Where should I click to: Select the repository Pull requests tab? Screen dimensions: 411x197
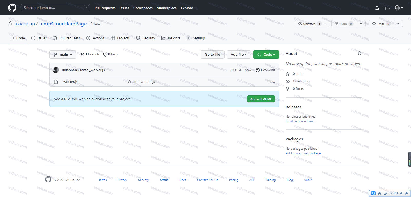(x=67, y=38)
